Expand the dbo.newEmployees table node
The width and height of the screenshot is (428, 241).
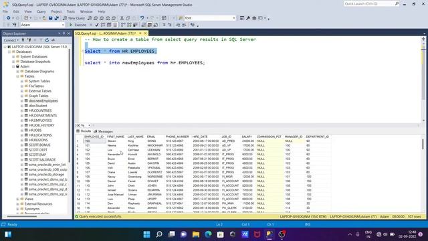click(x=22, y=101)
